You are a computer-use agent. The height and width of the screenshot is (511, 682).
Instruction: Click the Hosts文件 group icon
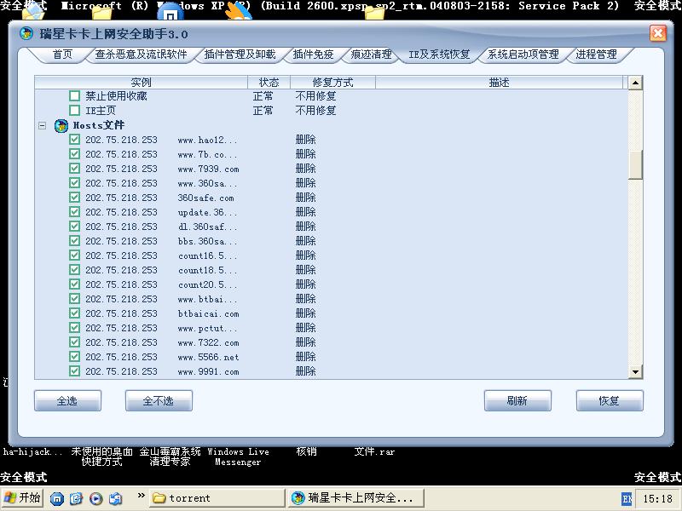point(61,125)
